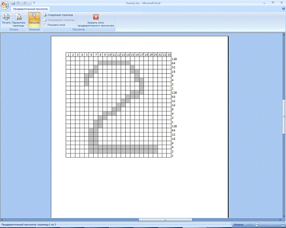Go to Next Page (Следующая страница)
The height and width of the screenshot is (228, 286).
(60, 15)
